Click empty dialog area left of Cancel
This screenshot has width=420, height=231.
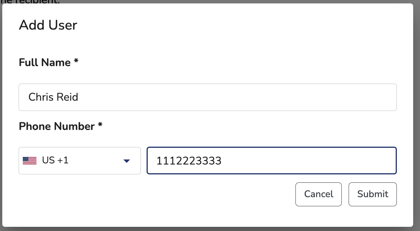pyautogui.click(x=155, y=194)
